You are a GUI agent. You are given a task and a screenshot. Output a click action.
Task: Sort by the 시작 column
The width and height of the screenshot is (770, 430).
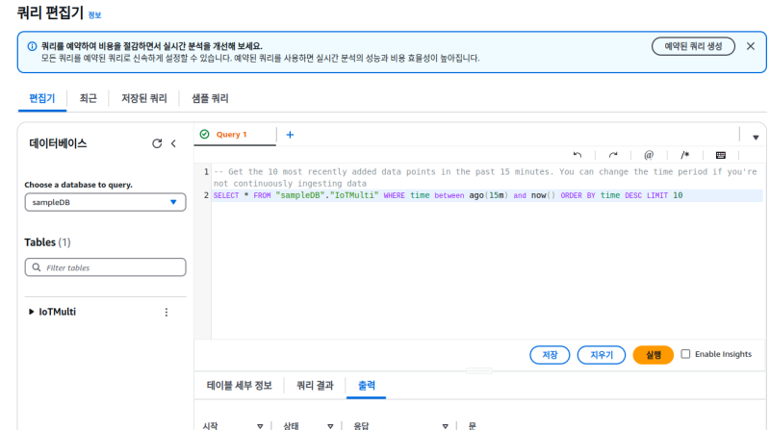tap(260, 426)
